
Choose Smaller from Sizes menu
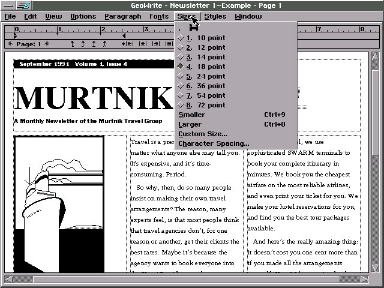point(236,115)
